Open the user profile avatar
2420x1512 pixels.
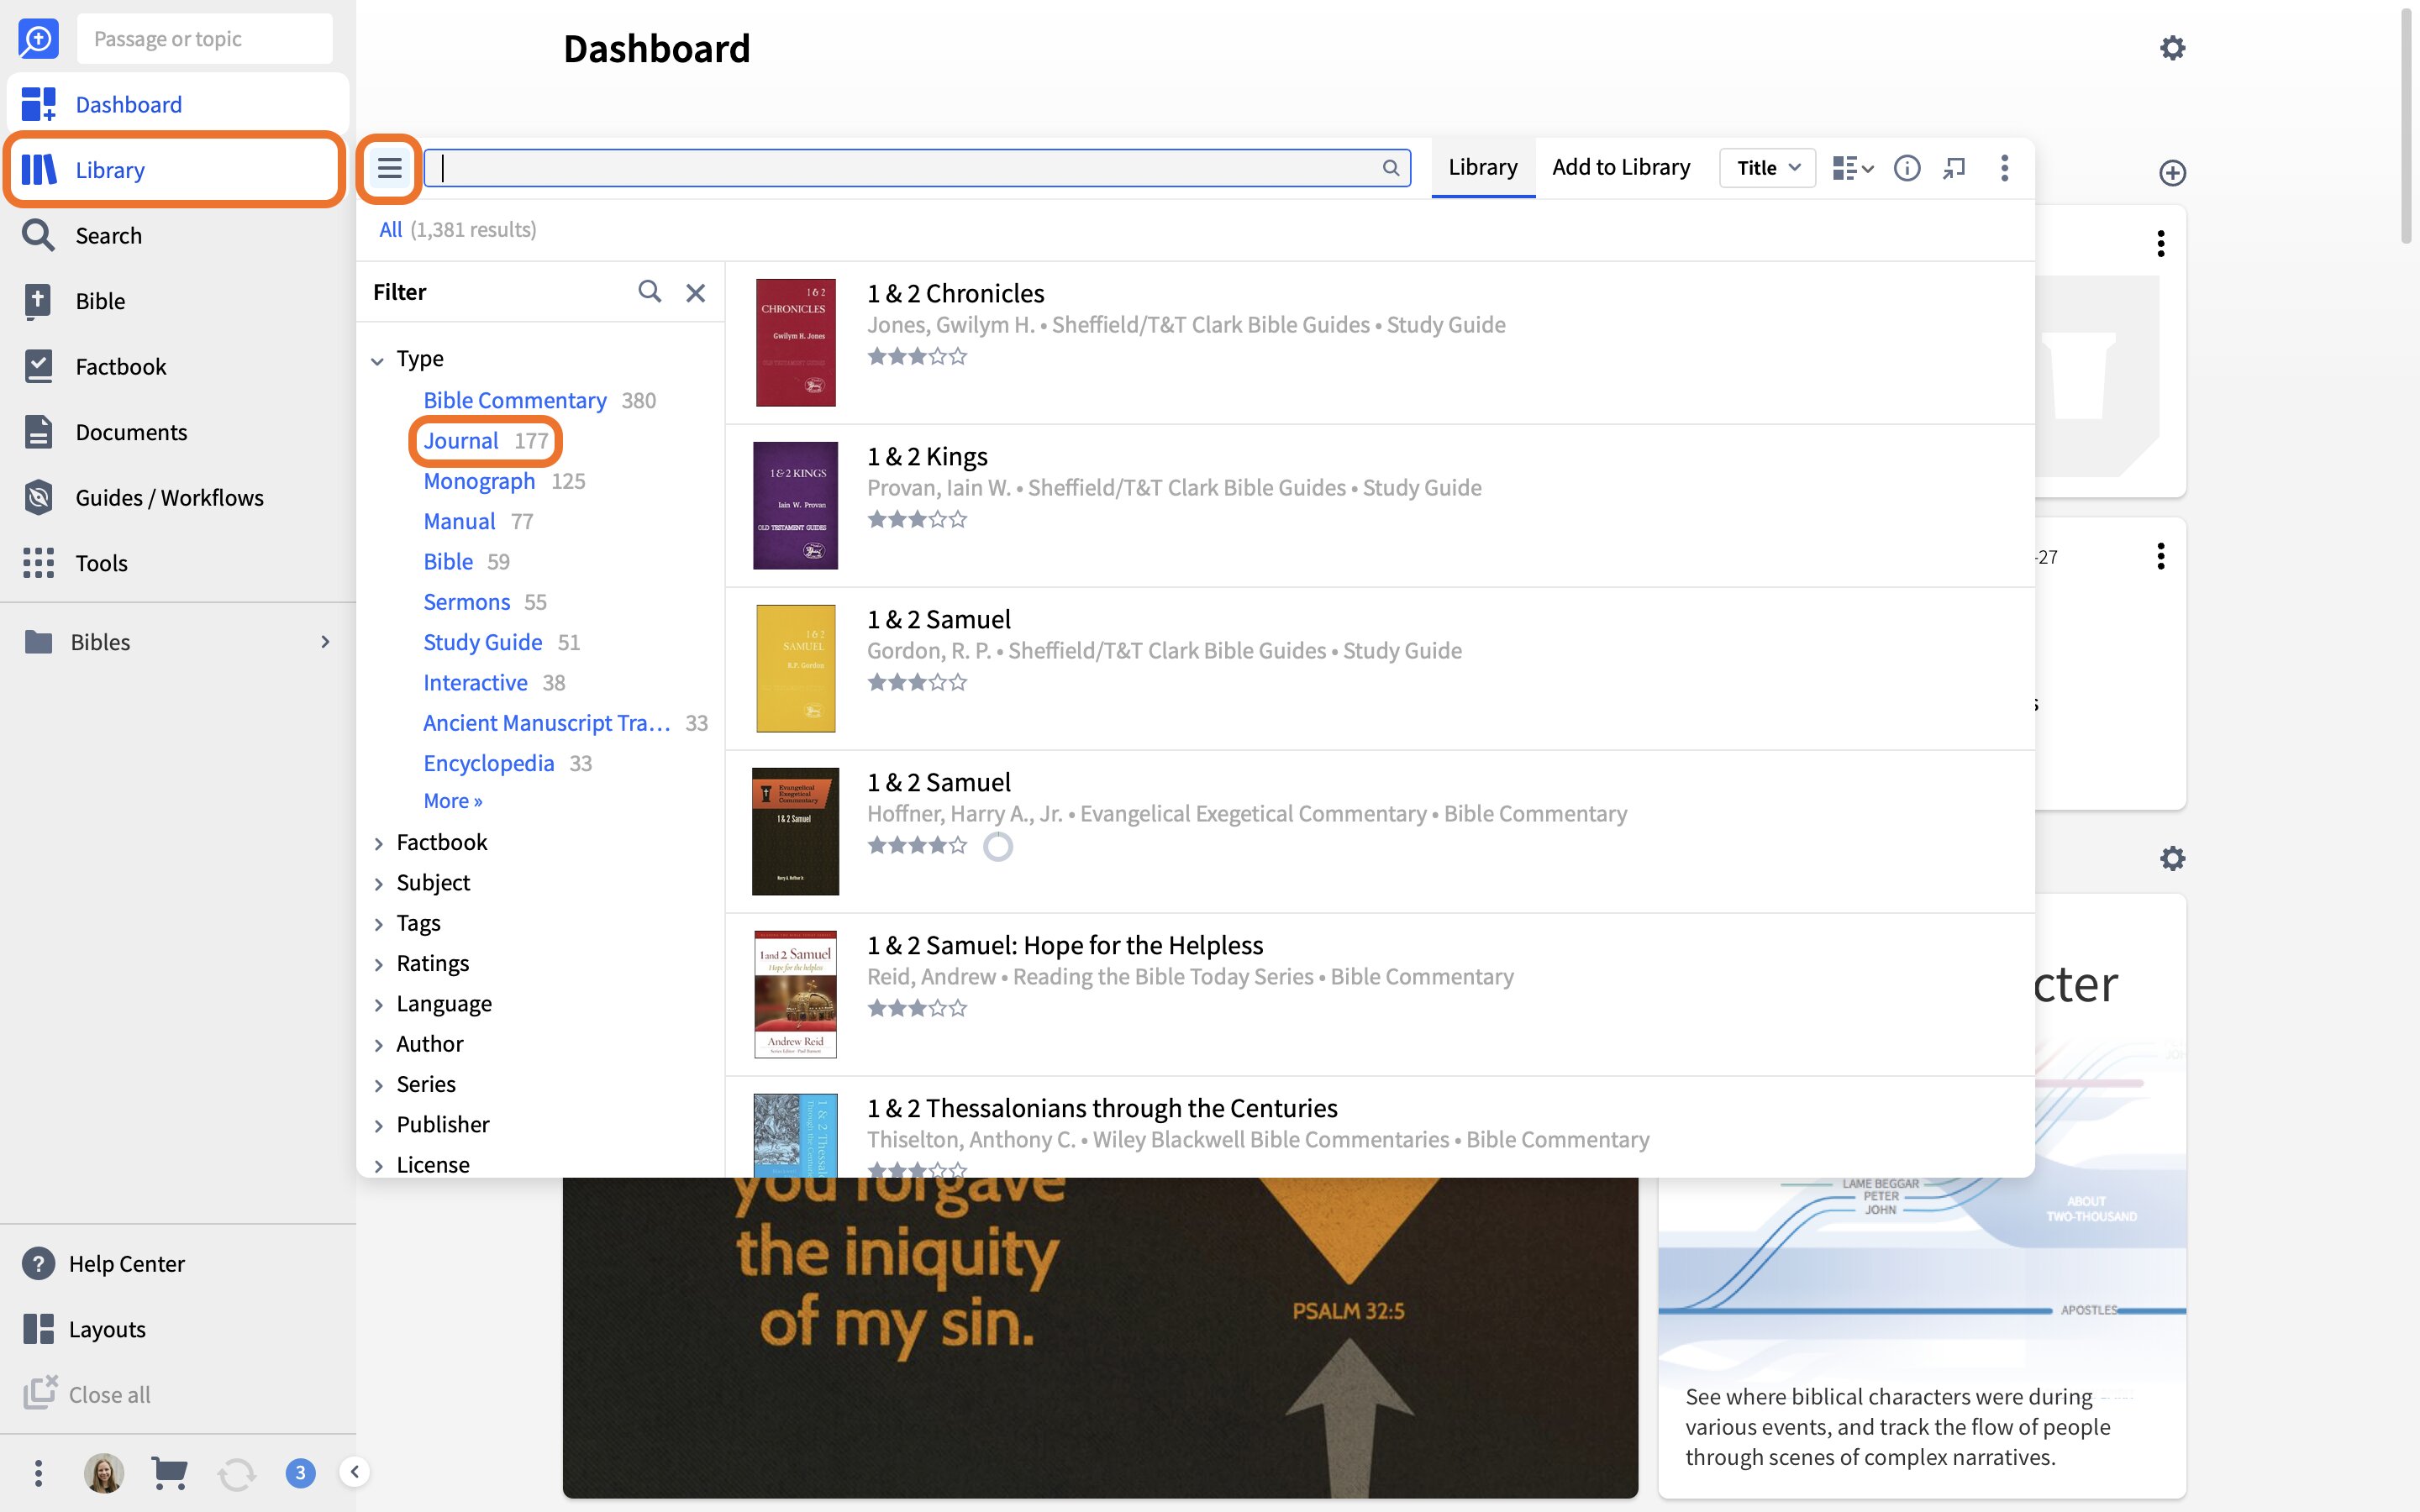coord(104,1472)
